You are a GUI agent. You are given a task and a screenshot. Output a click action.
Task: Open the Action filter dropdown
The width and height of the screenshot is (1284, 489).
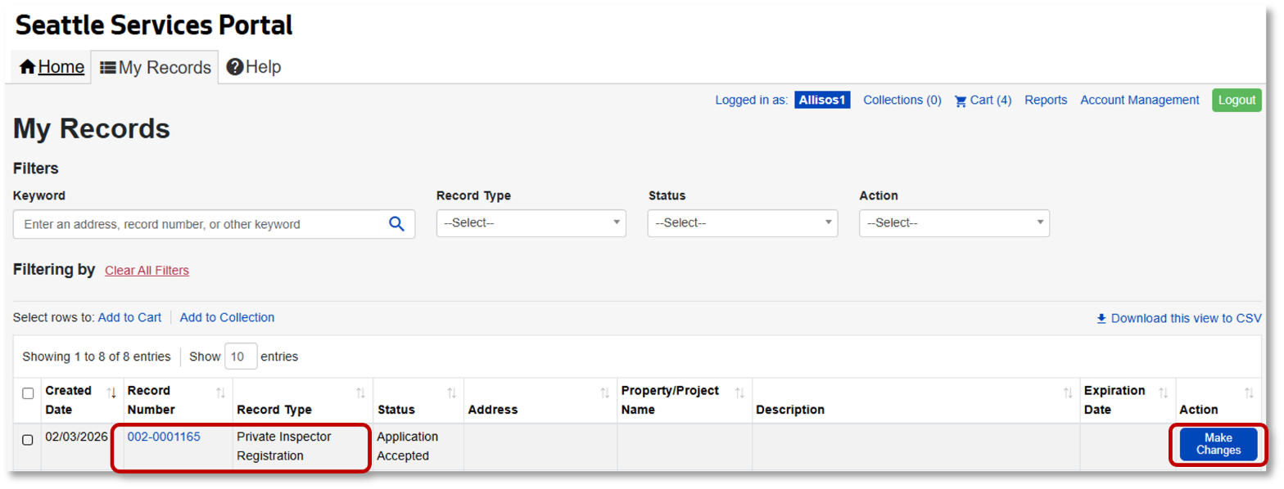(954, 223)
